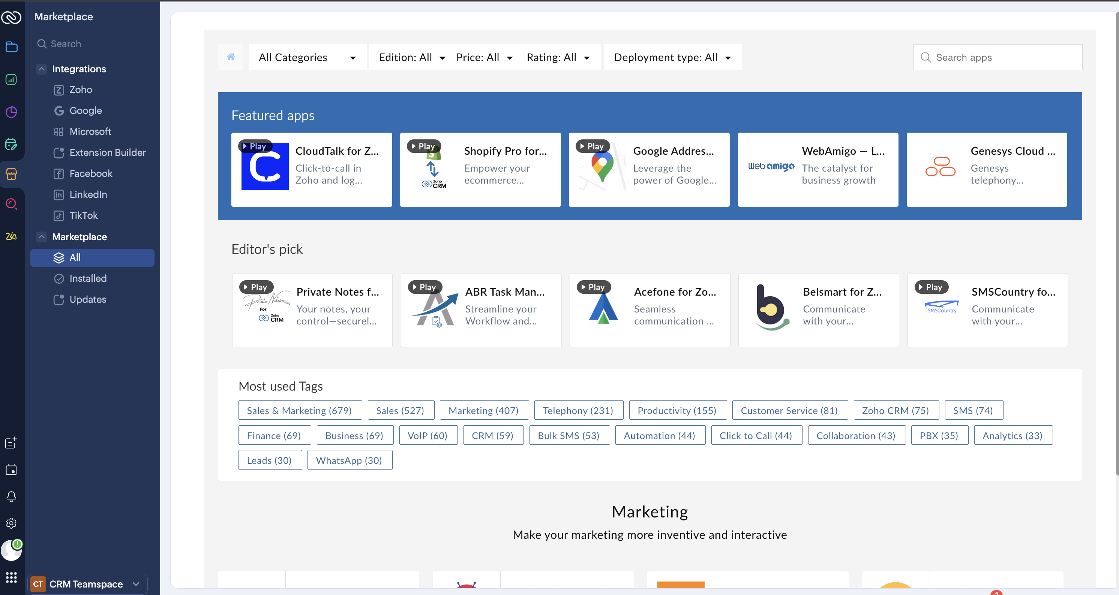The image size is (1119, 595).
Task: Click the apps grid launcher icon
Action: [11, 577]
